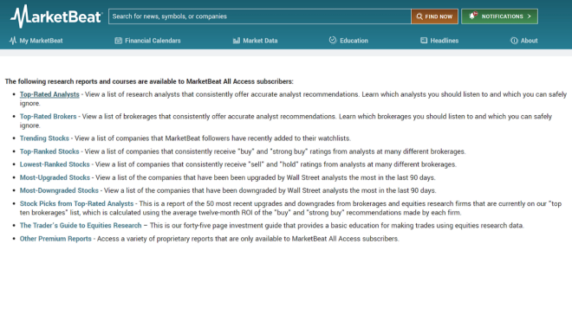Click the Market Data chart icon

click(x=237, y=41)
